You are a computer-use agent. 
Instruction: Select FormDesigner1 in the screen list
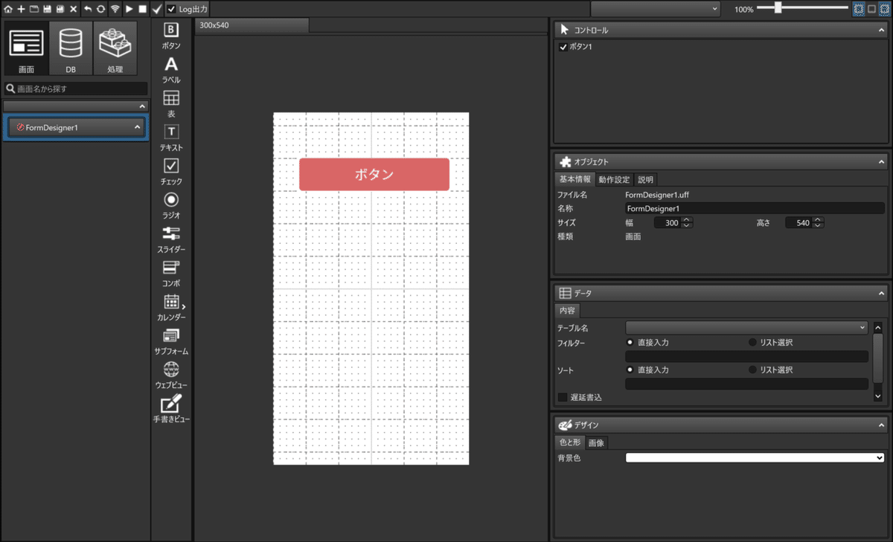pyautogui.click(x=75, y=127)
